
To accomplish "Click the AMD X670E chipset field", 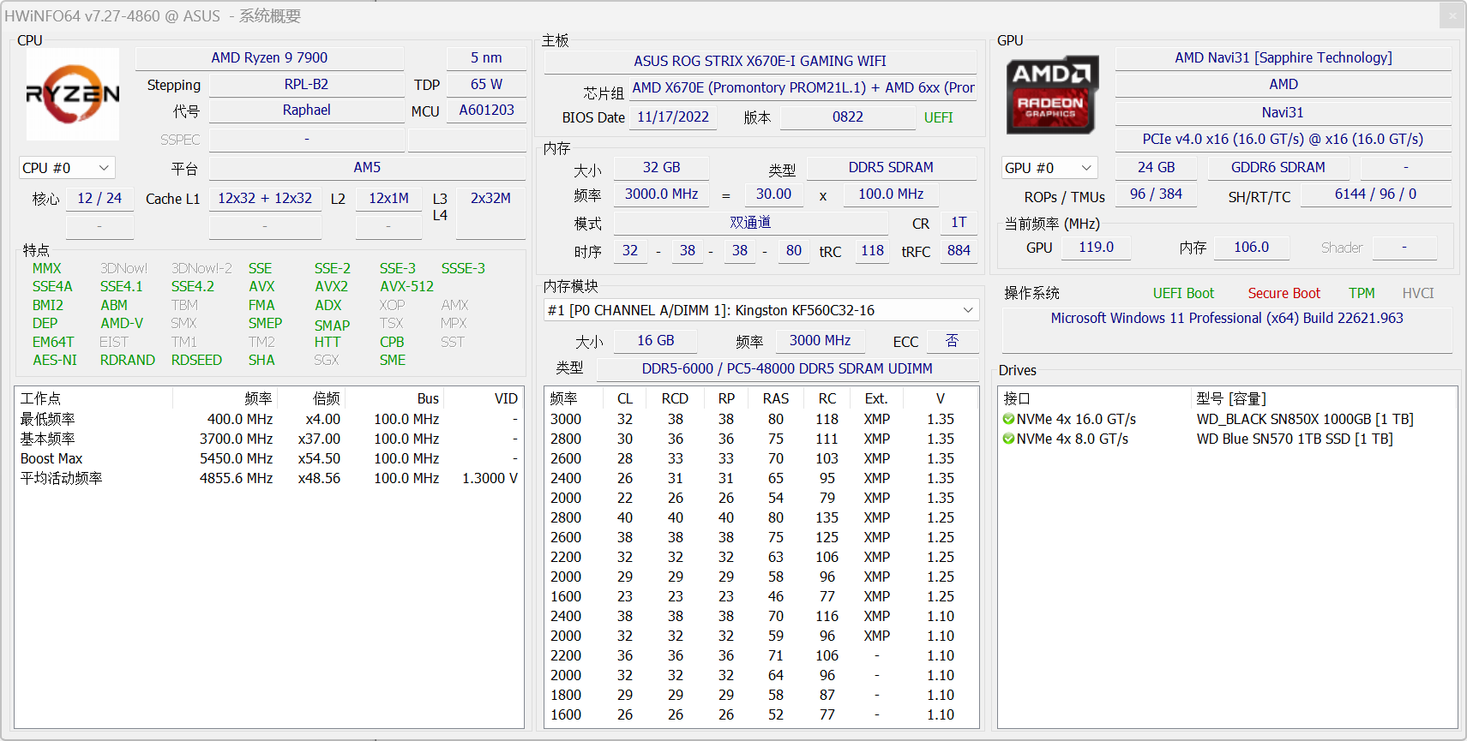I will tap(803, 87).
